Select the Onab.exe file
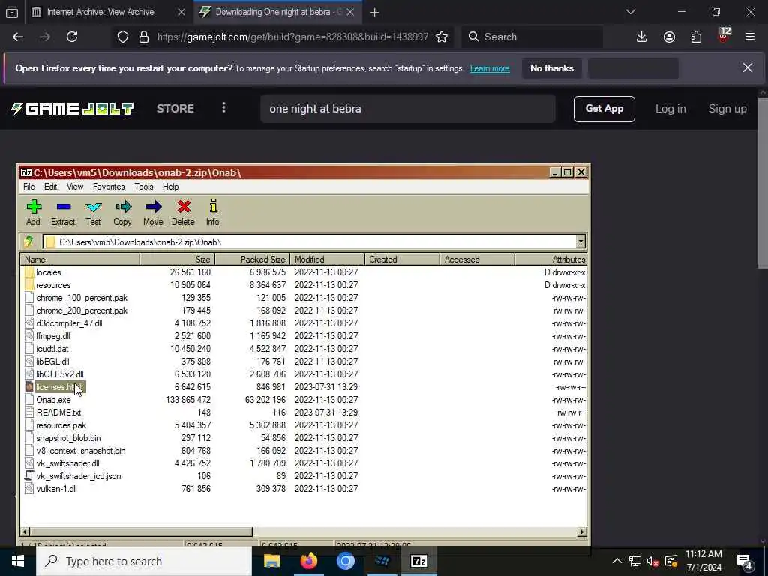768x576 pixels. coord(53,400)
